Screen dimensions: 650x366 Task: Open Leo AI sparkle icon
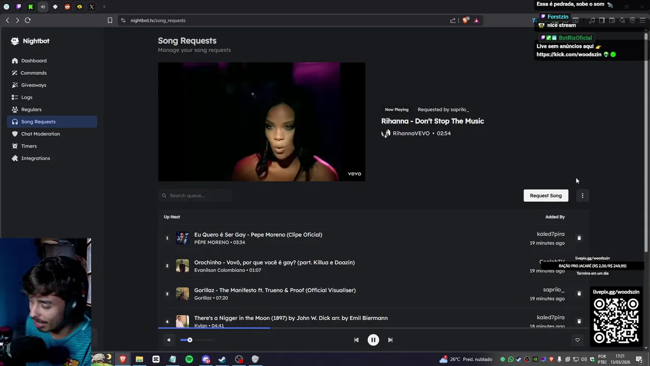coord(622,20)
